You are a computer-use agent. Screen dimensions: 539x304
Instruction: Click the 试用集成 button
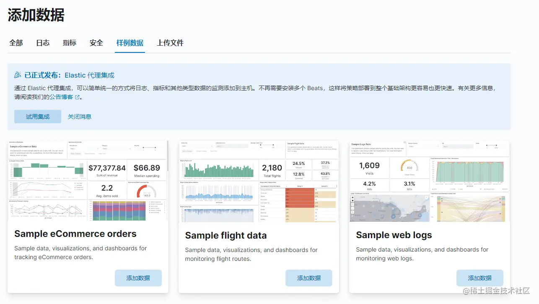click(38, 117)
